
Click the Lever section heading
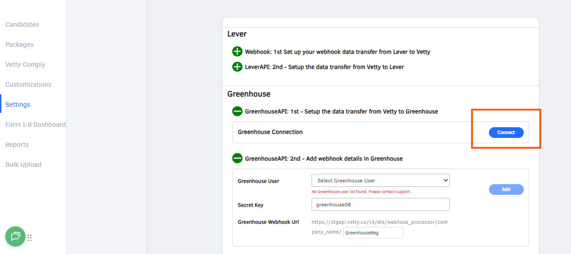click(x=237, y=34)
